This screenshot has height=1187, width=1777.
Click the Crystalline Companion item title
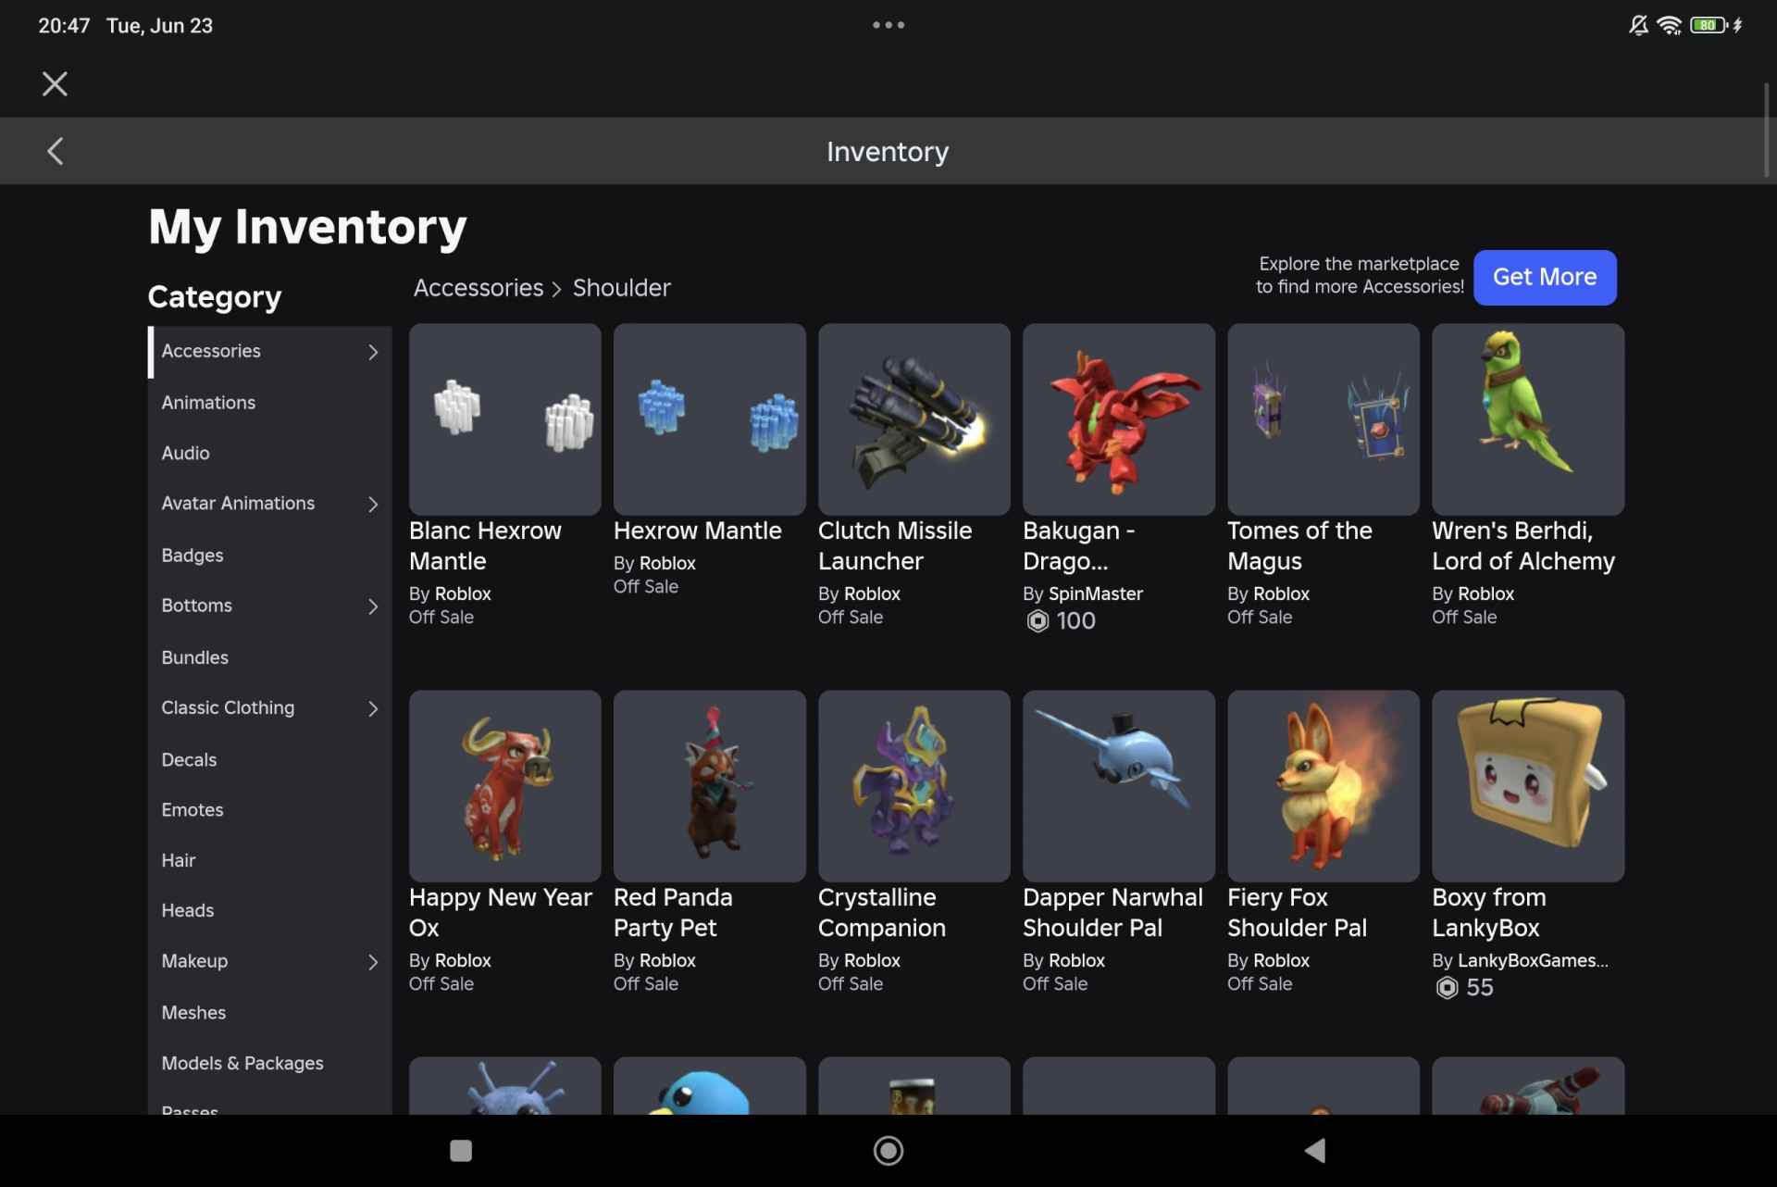tap(882, 913)
